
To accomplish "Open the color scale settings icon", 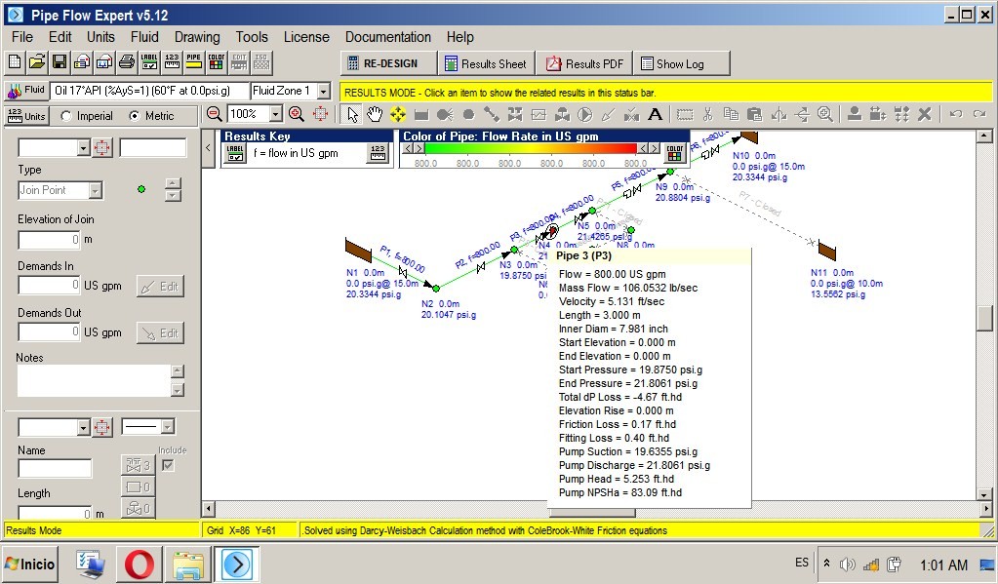I will (675, 153).
